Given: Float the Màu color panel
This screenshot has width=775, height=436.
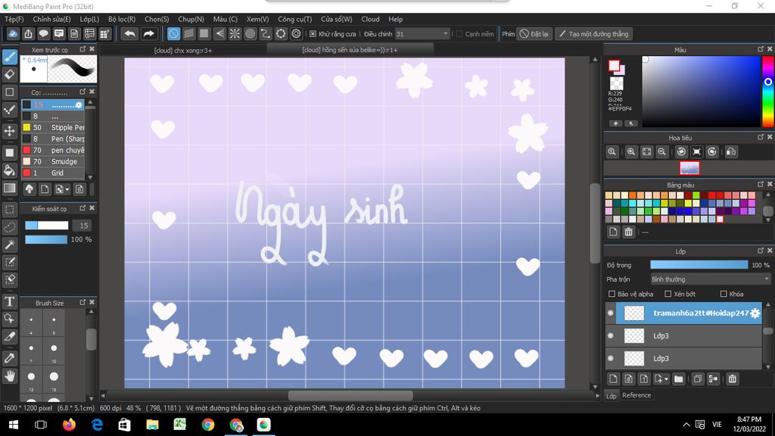Looking at the screenshot, I should (760, 49).
